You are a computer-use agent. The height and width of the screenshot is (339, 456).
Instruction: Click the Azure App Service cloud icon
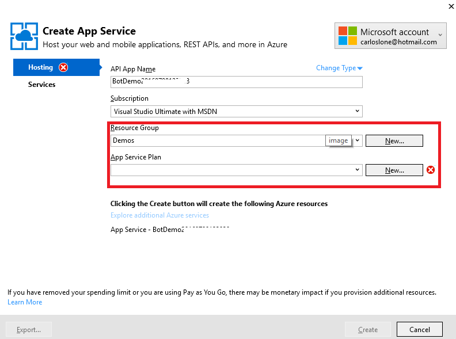[24, 36]
